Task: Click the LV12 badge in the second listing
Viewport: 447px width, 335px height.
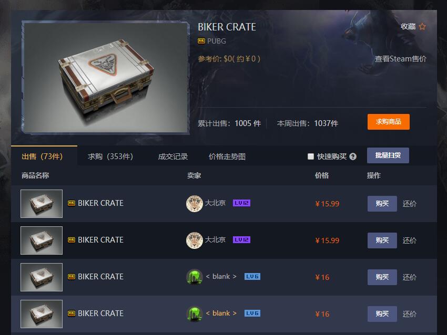Action: coord(241,240)
